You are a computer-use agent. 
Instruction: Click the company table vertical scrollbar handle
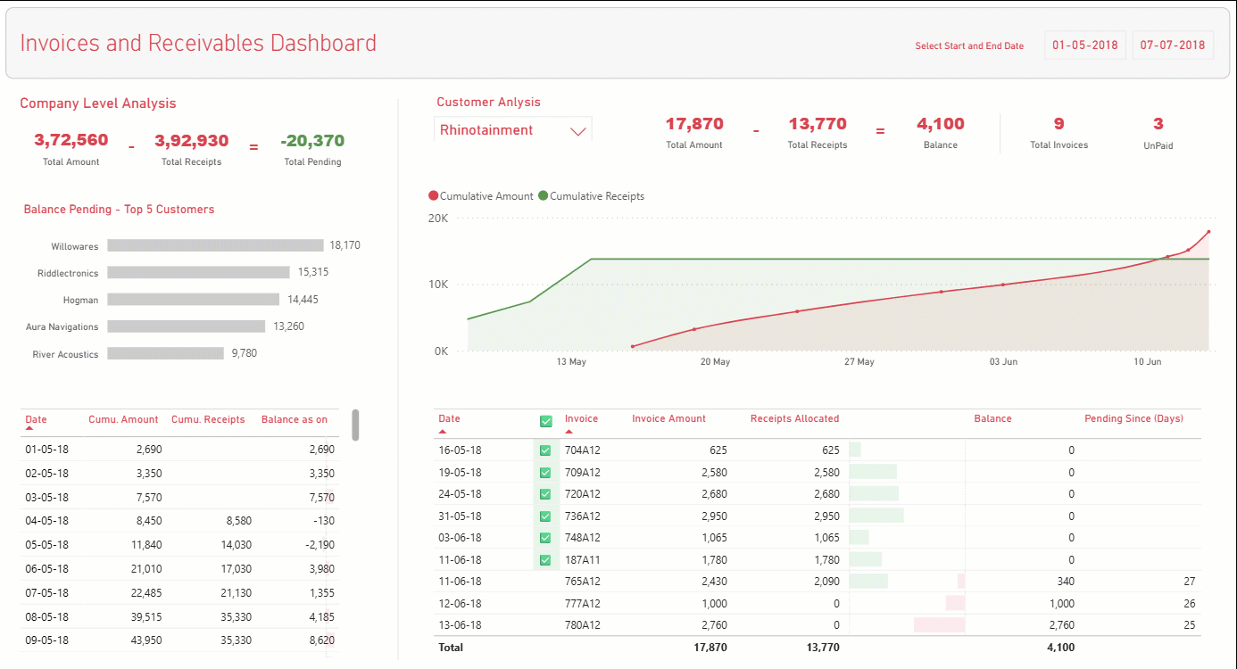356,425
